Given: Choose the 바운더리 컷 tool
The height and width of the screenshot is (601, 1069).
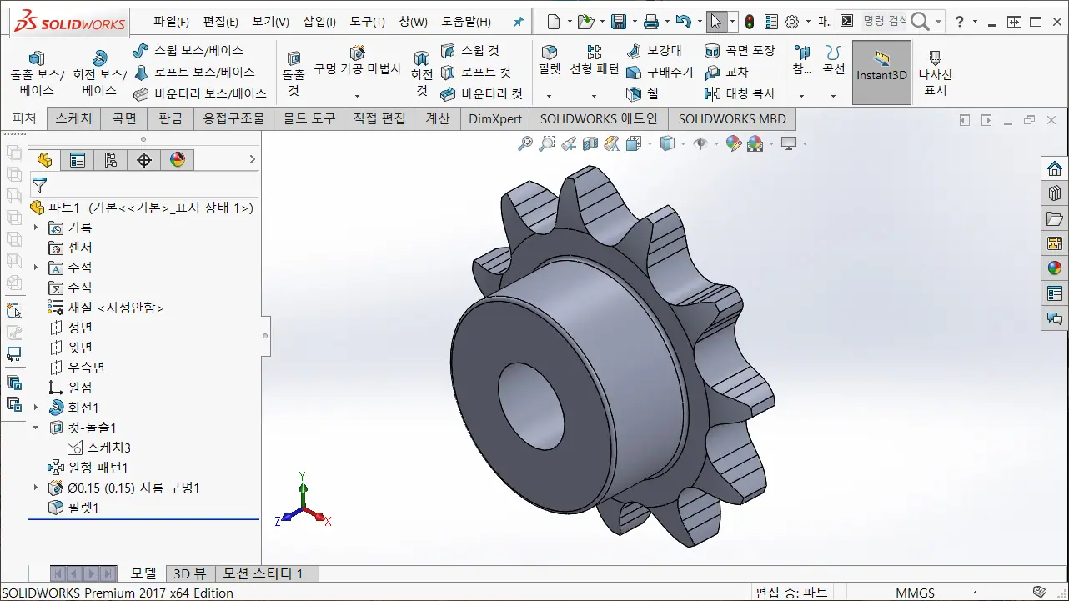Looking at the screenshot, I should click(x=481, y=93).
